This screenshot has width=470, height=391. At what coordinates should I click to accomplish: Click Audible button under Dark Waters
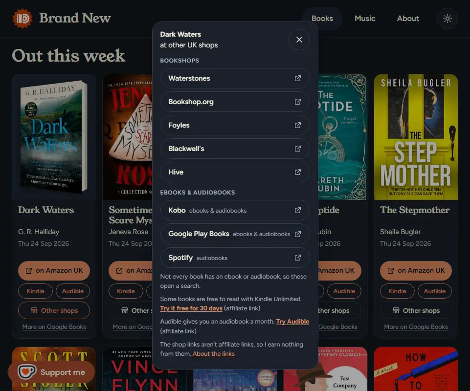point(73,291)
